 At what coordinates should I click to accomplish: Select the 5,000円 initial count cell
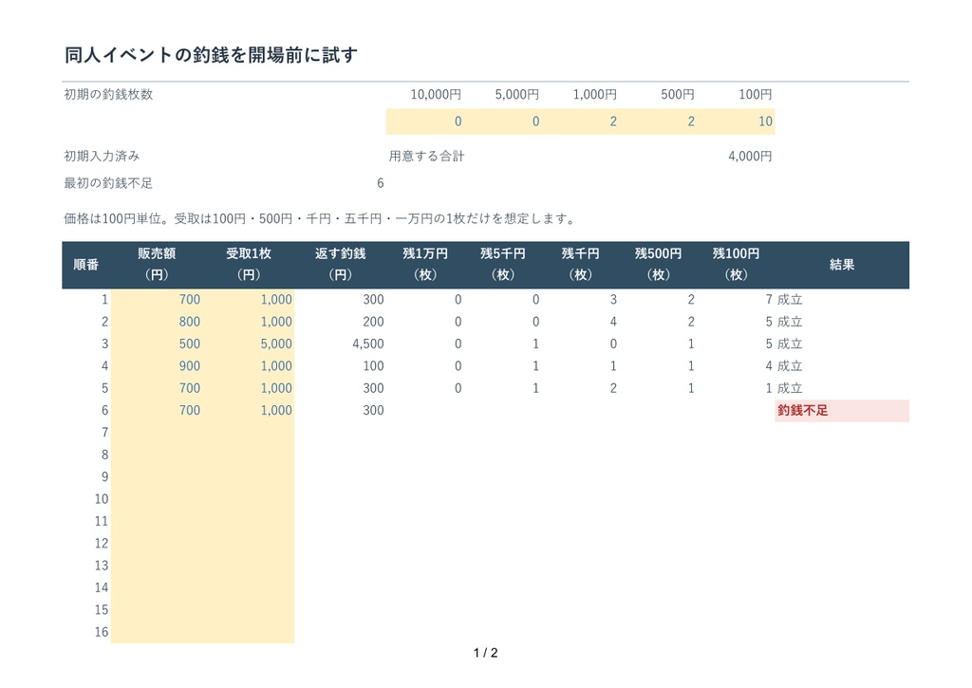[x=503, y=121]
